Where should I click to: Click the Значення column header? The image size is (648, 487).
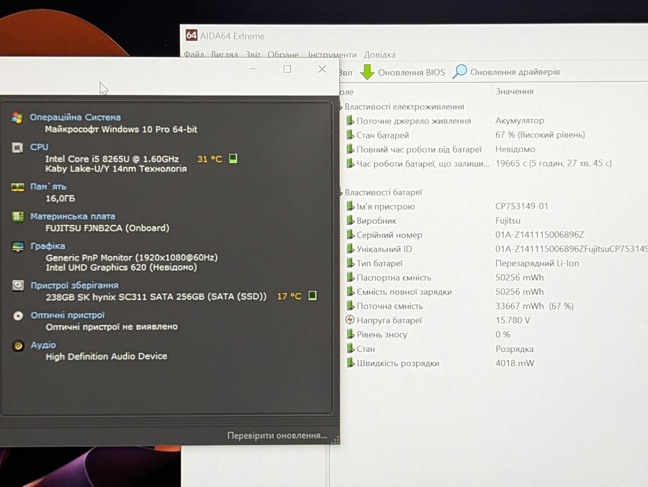(x=514, y=92)
